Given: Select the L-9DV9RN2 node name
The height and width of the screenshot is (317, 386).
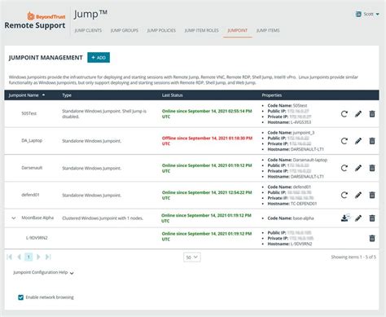Looking at the screenshot, I should pos(37,238).
